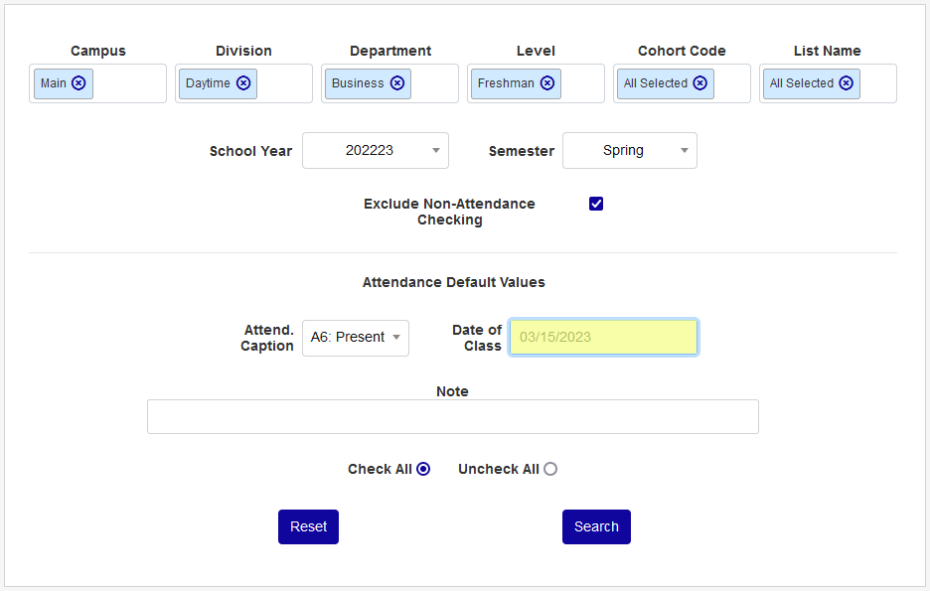Click into the Note text field
Viewport: 930px width, 591px height.
pos(452,417)
